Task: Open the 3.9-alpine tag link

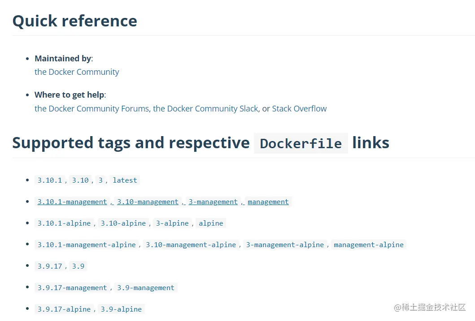Action: 121,309
